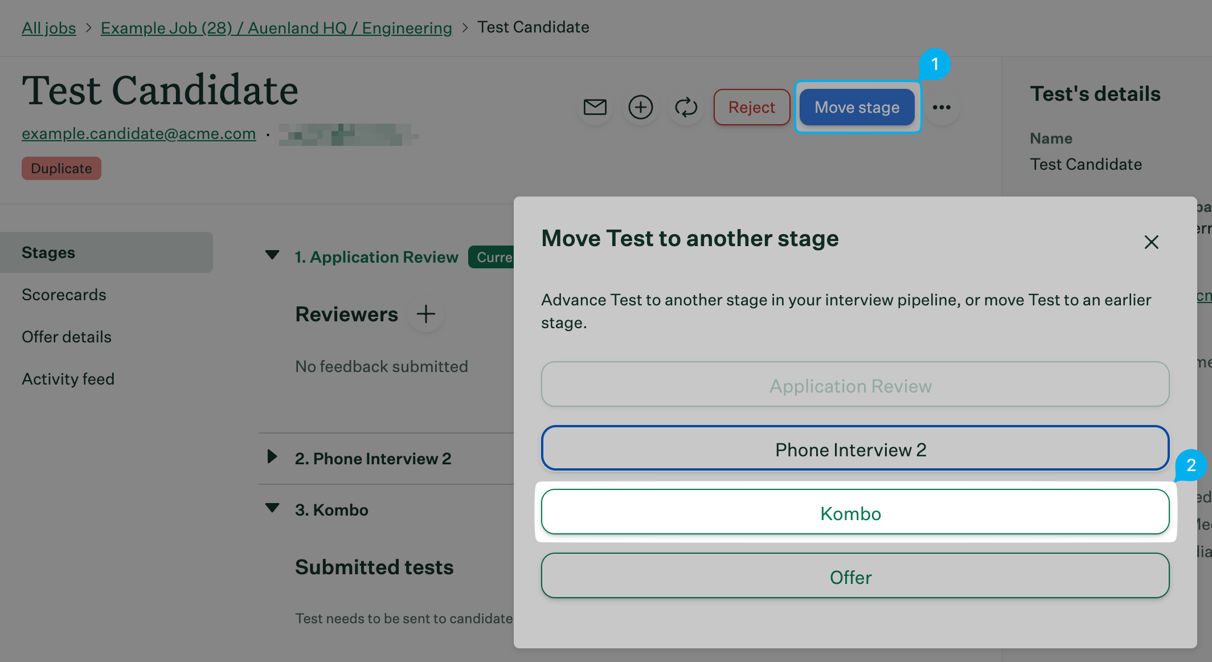This screenshot has width=1212, height=662.
Task: Expand the Phone Interview 2 stage
Action: [x=273, y=456]
